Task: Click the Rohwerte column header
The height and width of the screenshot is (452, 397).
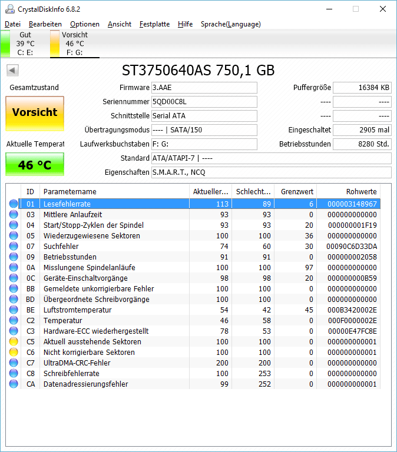Action: point(349,192)
